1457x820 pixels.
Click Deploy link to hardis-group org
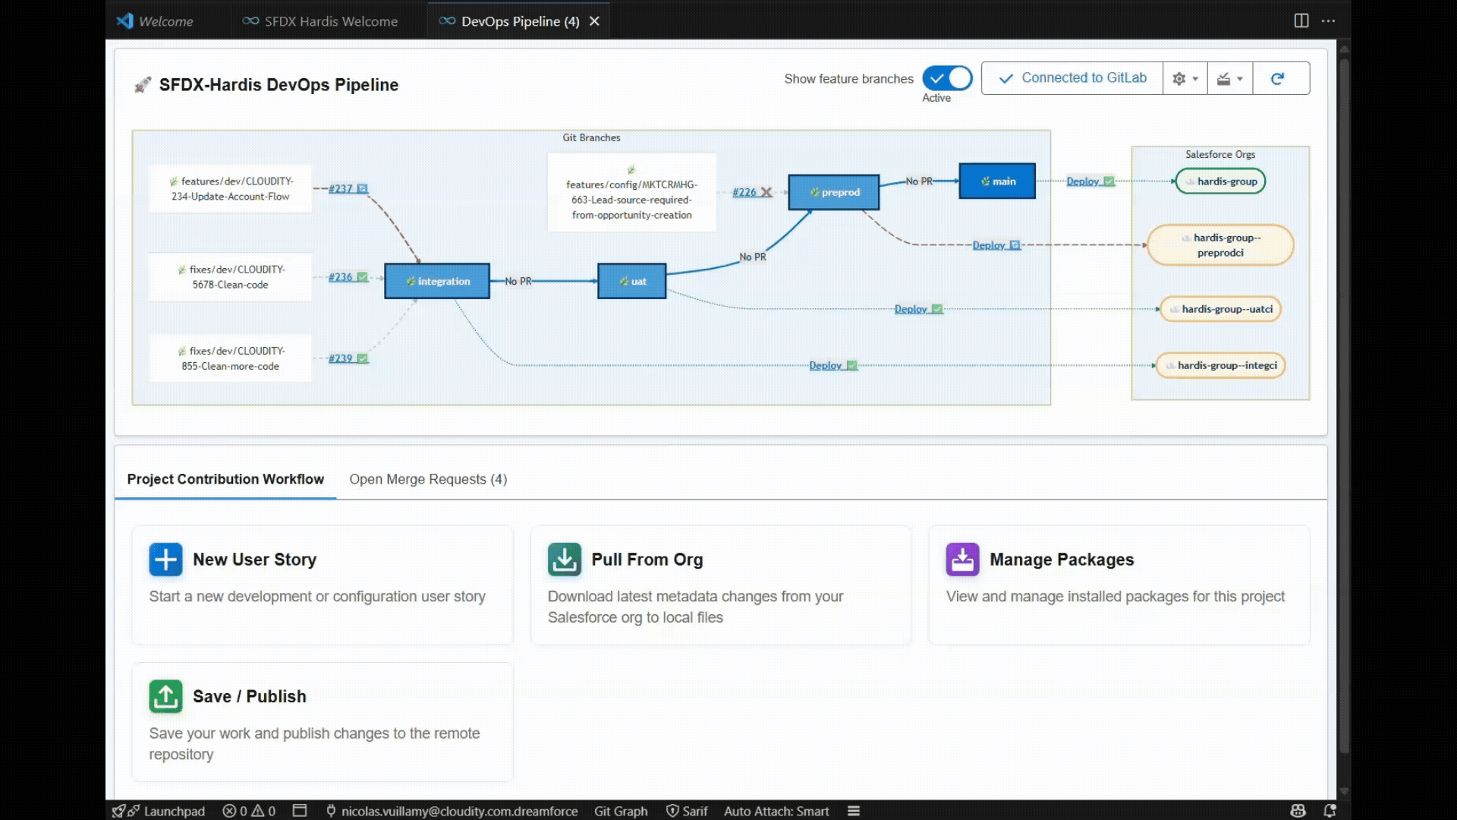click(1082, 181)
